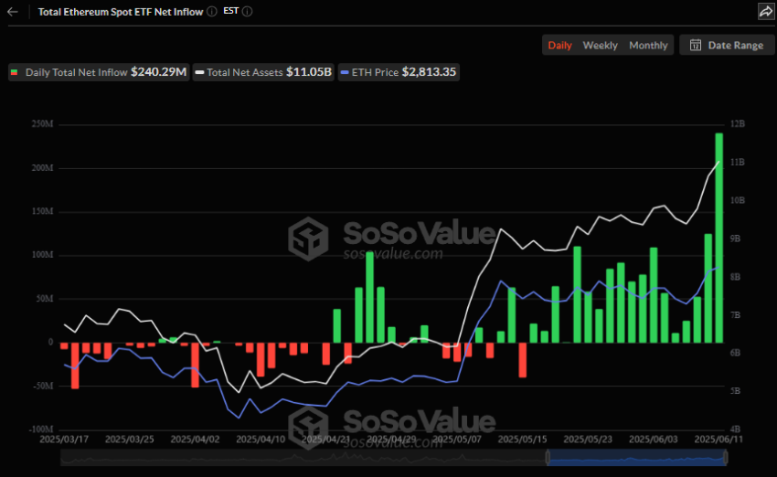
Task: Click the blue range slider selection
Action: (x=640, y=460)
